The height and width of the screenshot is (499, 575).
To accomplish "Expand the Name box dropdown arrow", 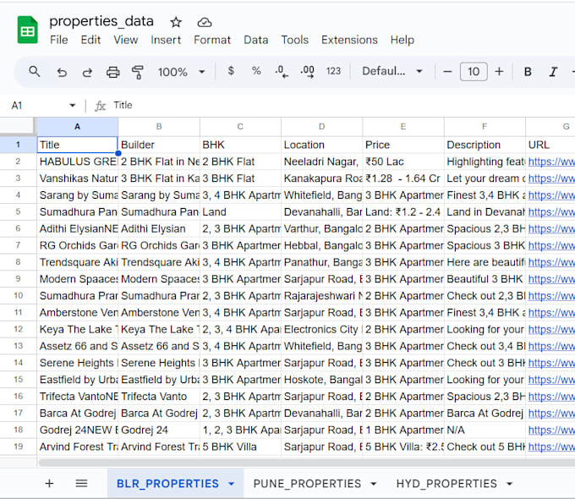I will (x=72, y=106).
